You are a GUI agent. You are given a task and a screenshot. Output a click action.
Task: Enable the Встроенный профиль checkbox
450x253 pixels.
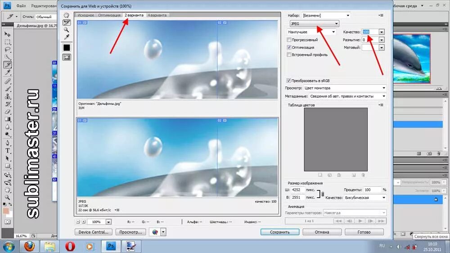[289, 54]
